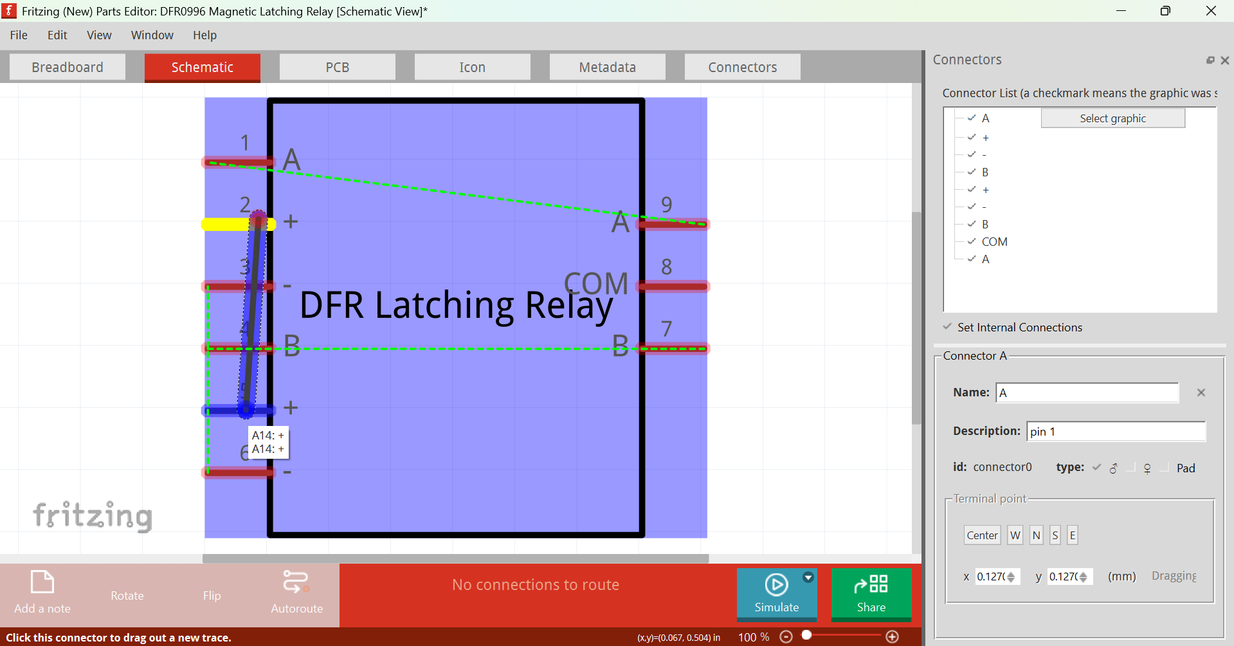Click the DFR Latching Relay label
The width and height of the screenshot is (1234, 646).
tap(456, 306)
